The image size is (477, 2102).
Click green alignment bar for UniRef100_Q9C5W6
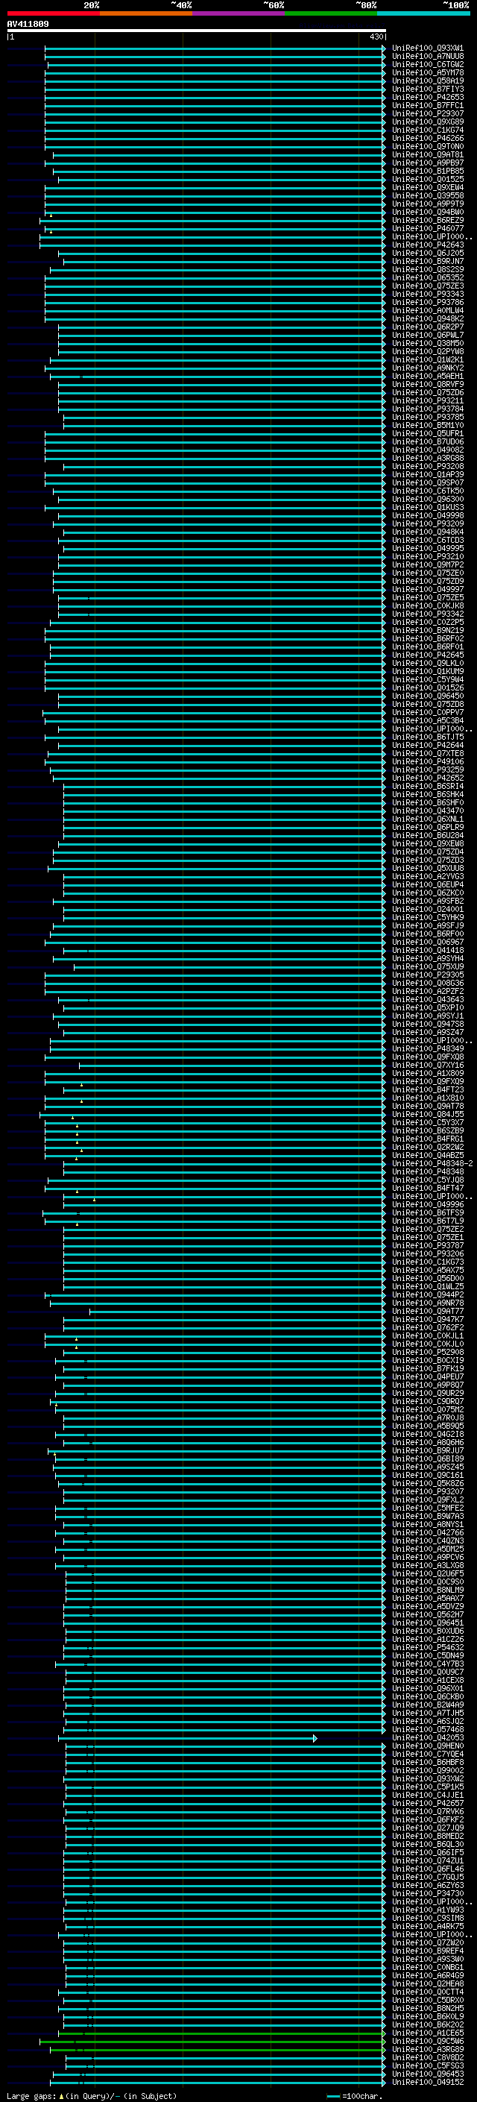coord(212,2042)
